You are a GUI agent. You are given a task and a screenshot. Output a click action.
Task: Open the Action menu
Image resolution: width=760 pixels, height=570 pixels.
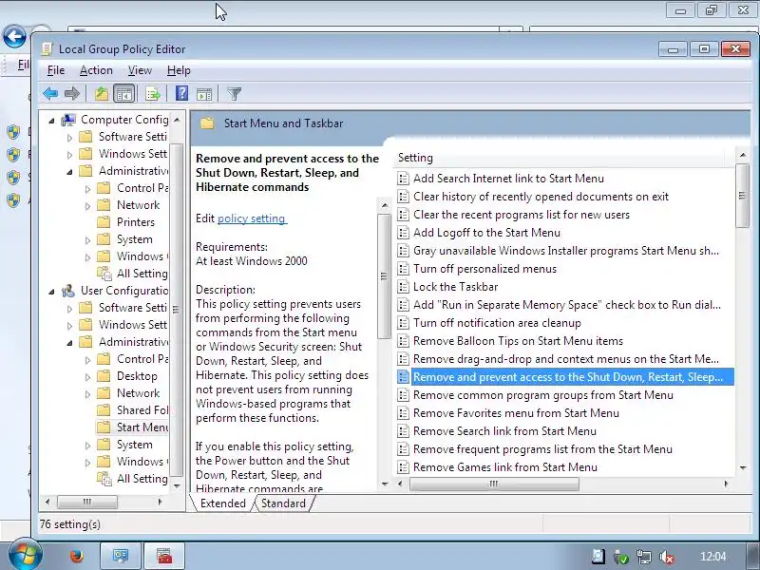(96, 70)
